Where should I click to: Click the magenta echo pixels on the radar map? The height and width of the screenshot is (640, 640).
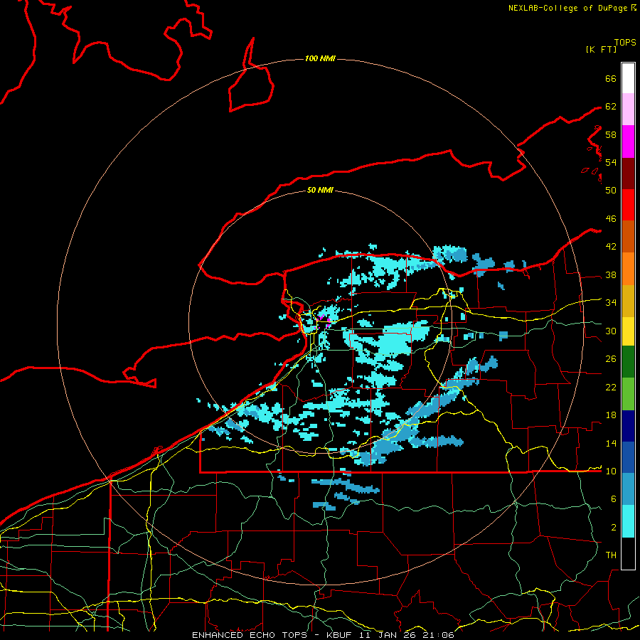point(324,321)
